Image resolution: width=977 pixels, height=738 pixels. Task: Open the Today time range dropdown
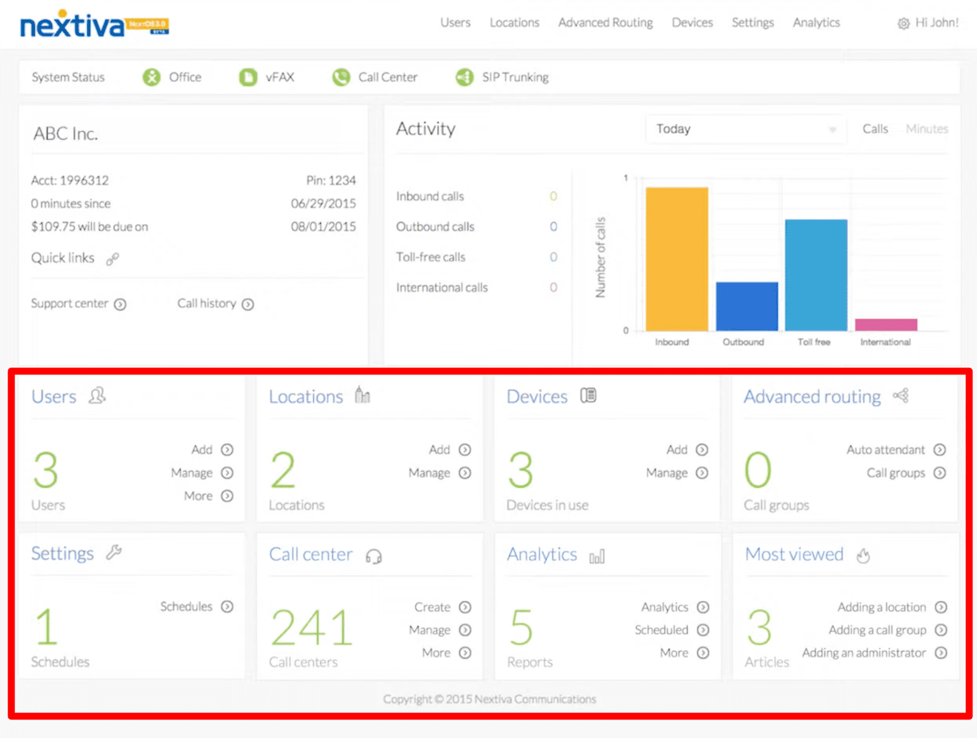point(745,129)
